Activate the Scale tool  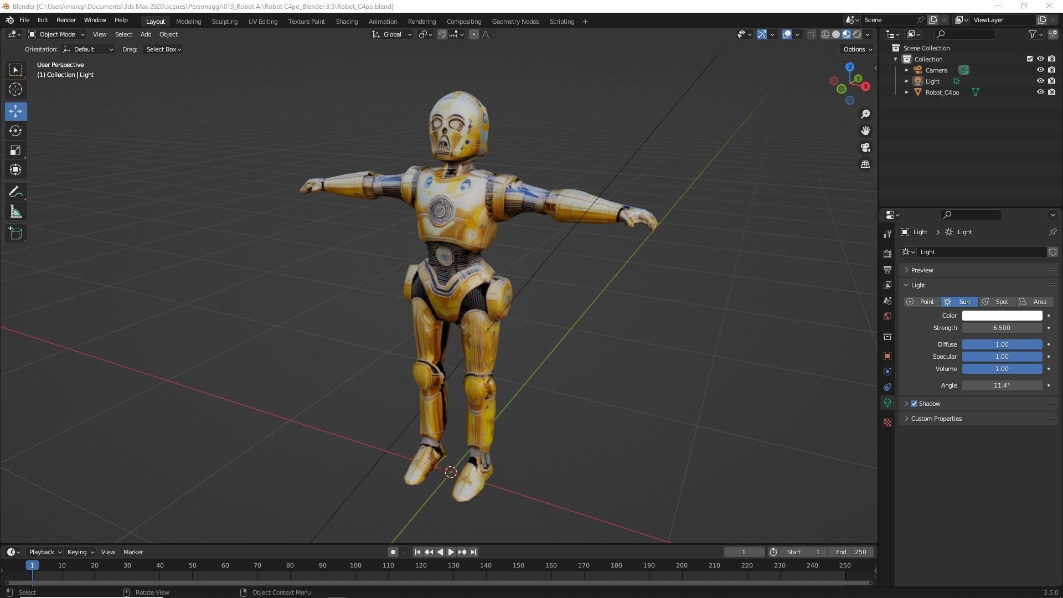pyautogui.click(x=16, y=150)
